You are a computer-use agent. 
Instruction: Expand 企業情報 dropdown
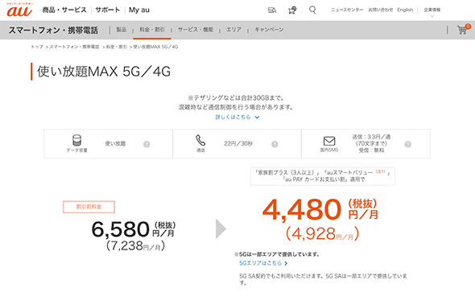(432, 11)
